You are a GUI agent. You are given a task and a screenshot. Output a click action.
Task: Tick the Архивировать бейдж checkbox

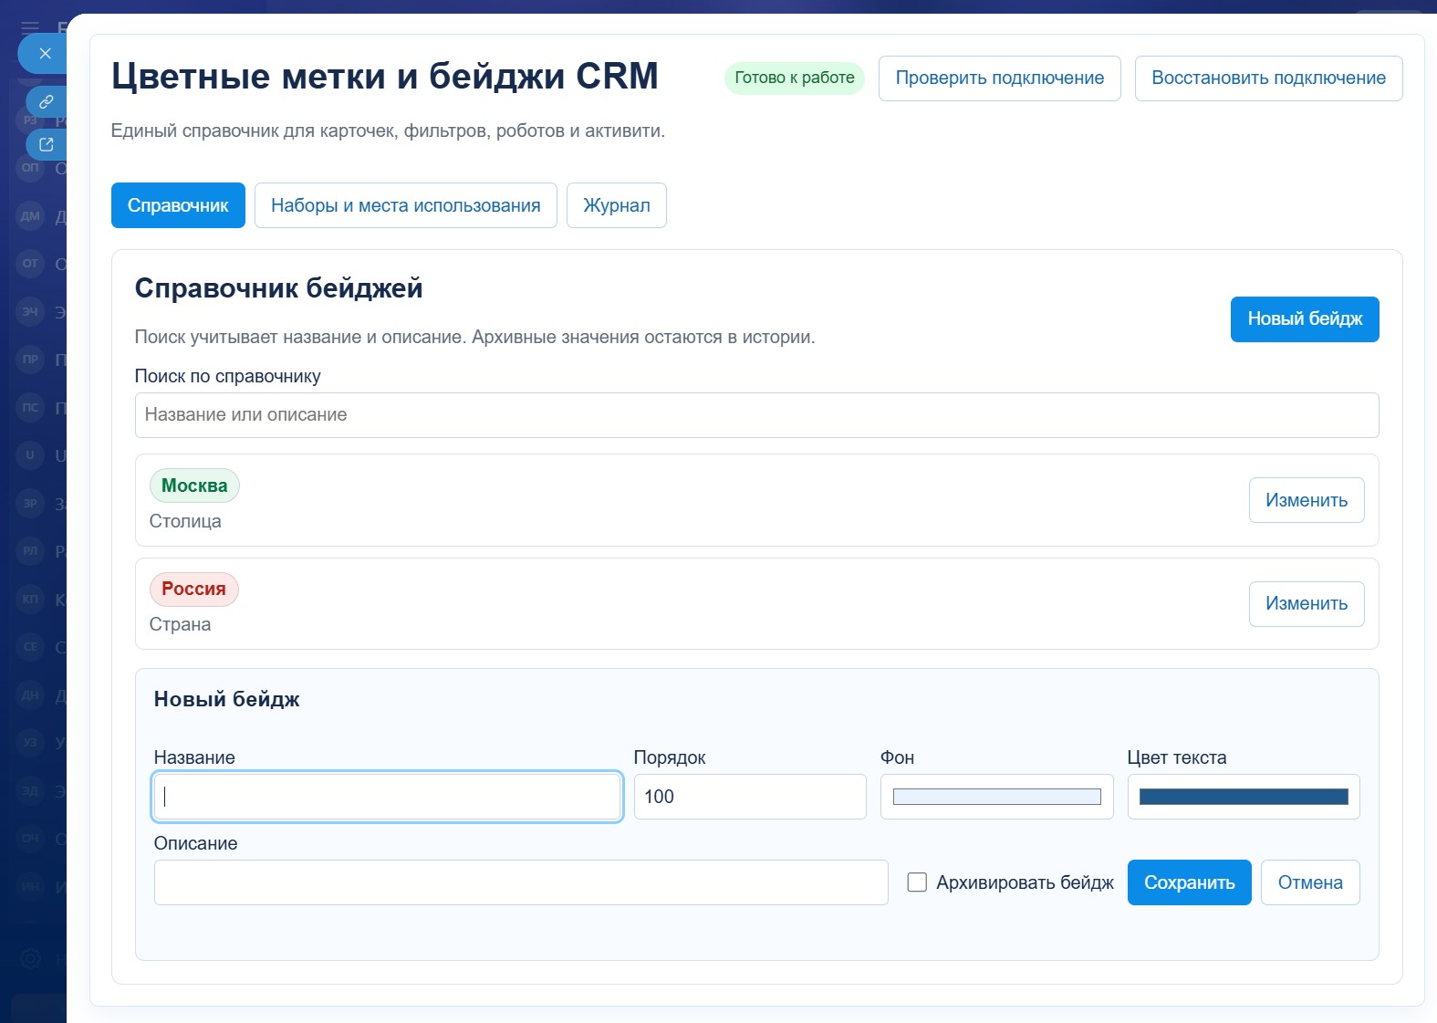pyautogui.click(x=917, y=882)
